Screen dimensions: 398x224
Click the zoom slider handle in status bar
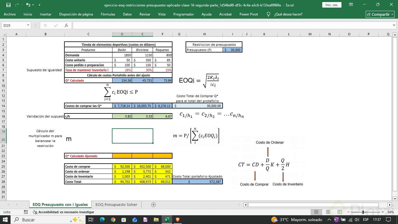pos(363,212)
